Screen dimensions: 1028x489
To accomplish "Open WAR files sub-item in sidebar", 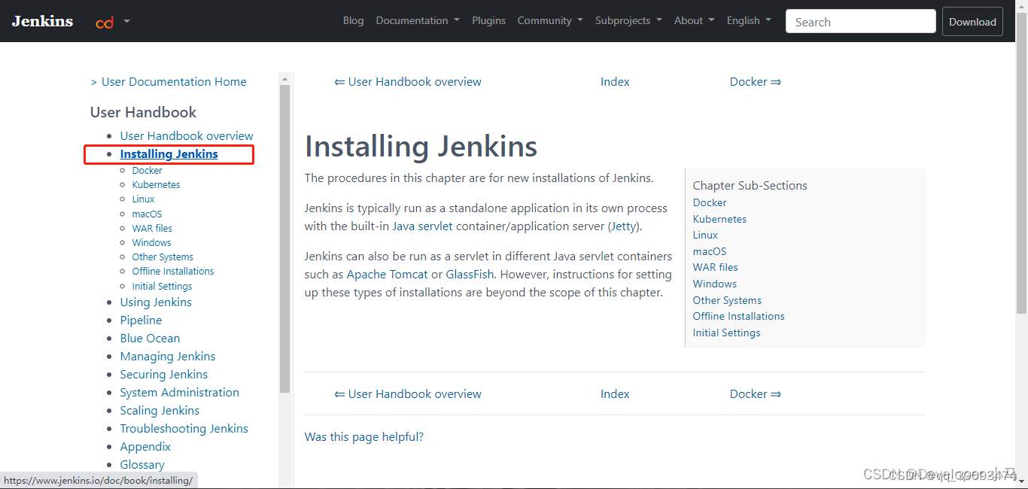I will (x=152, y=228).
